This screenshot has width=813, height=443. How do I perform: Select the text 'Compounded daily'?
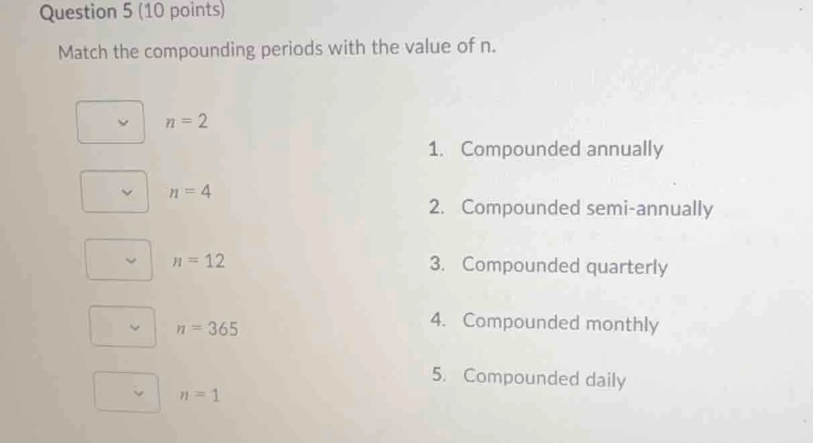point(544,378)
